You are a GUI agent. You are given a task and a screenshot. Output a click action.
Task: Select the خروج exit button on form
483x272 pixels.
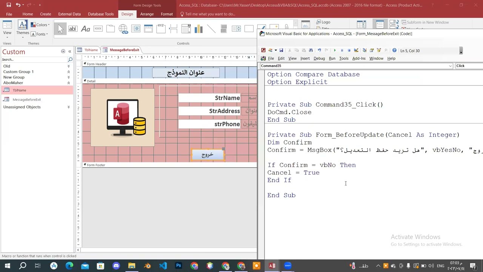(x=208, y=155)
